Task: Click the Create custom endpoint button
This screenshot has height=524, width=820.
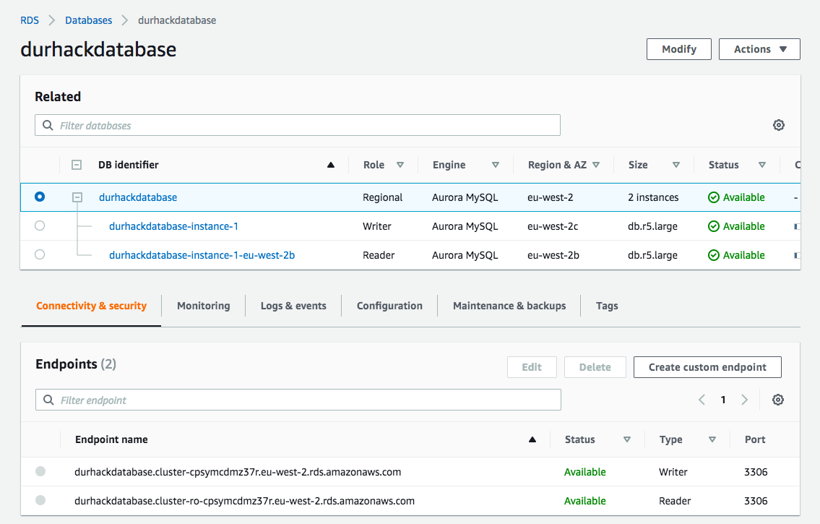Action: pyautogui.click(x=707, y=367)
